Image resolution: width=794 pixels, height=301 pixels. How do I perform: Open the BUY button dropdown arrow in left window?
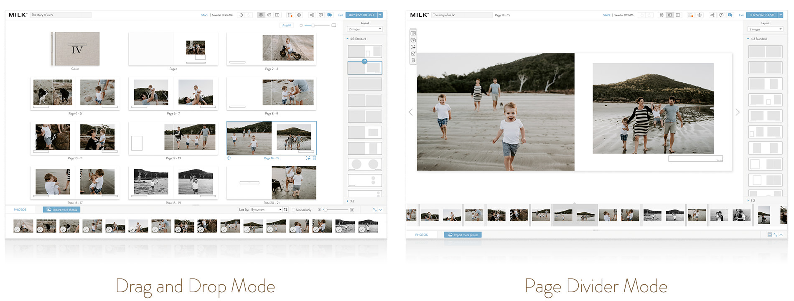tap(380, 15)
